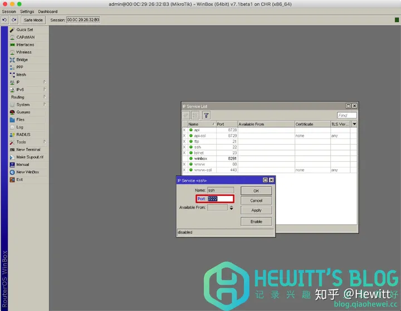
Task: Select the api service row
Action: coord(270,130)
